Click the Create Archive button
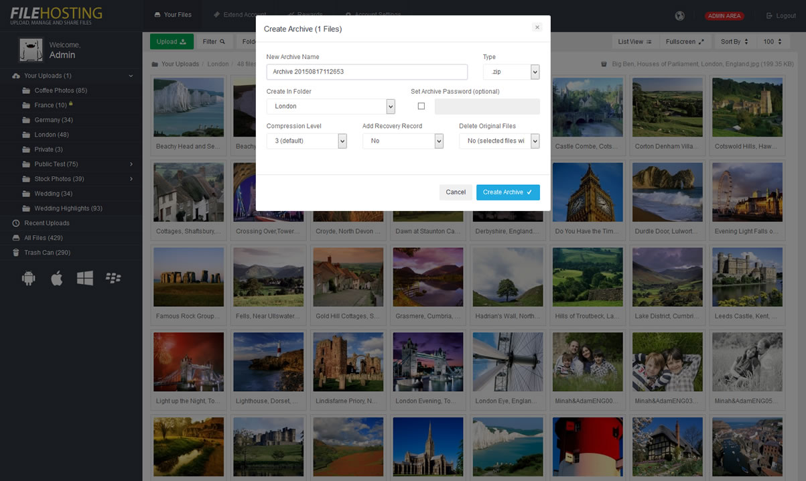The width and height of the screenshot is (806, 481). pyautogui.click(x=508, y=192)
